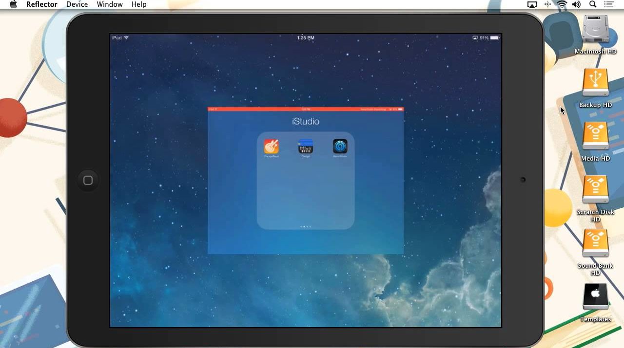Viewport: 624px width, 348px height.
Task: Open the Reflector menu
Action: coord(41,4)
